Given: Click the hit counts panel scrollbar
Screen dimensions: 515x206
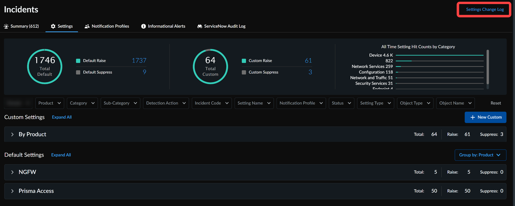Looking at the screenshot, I should pyautogui.click(x=488, y=67).
